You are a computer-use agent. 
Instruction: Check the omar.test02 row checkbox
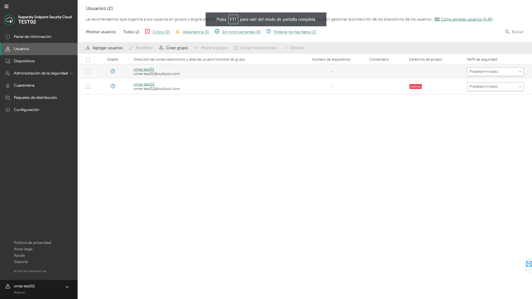click(88, 87)
